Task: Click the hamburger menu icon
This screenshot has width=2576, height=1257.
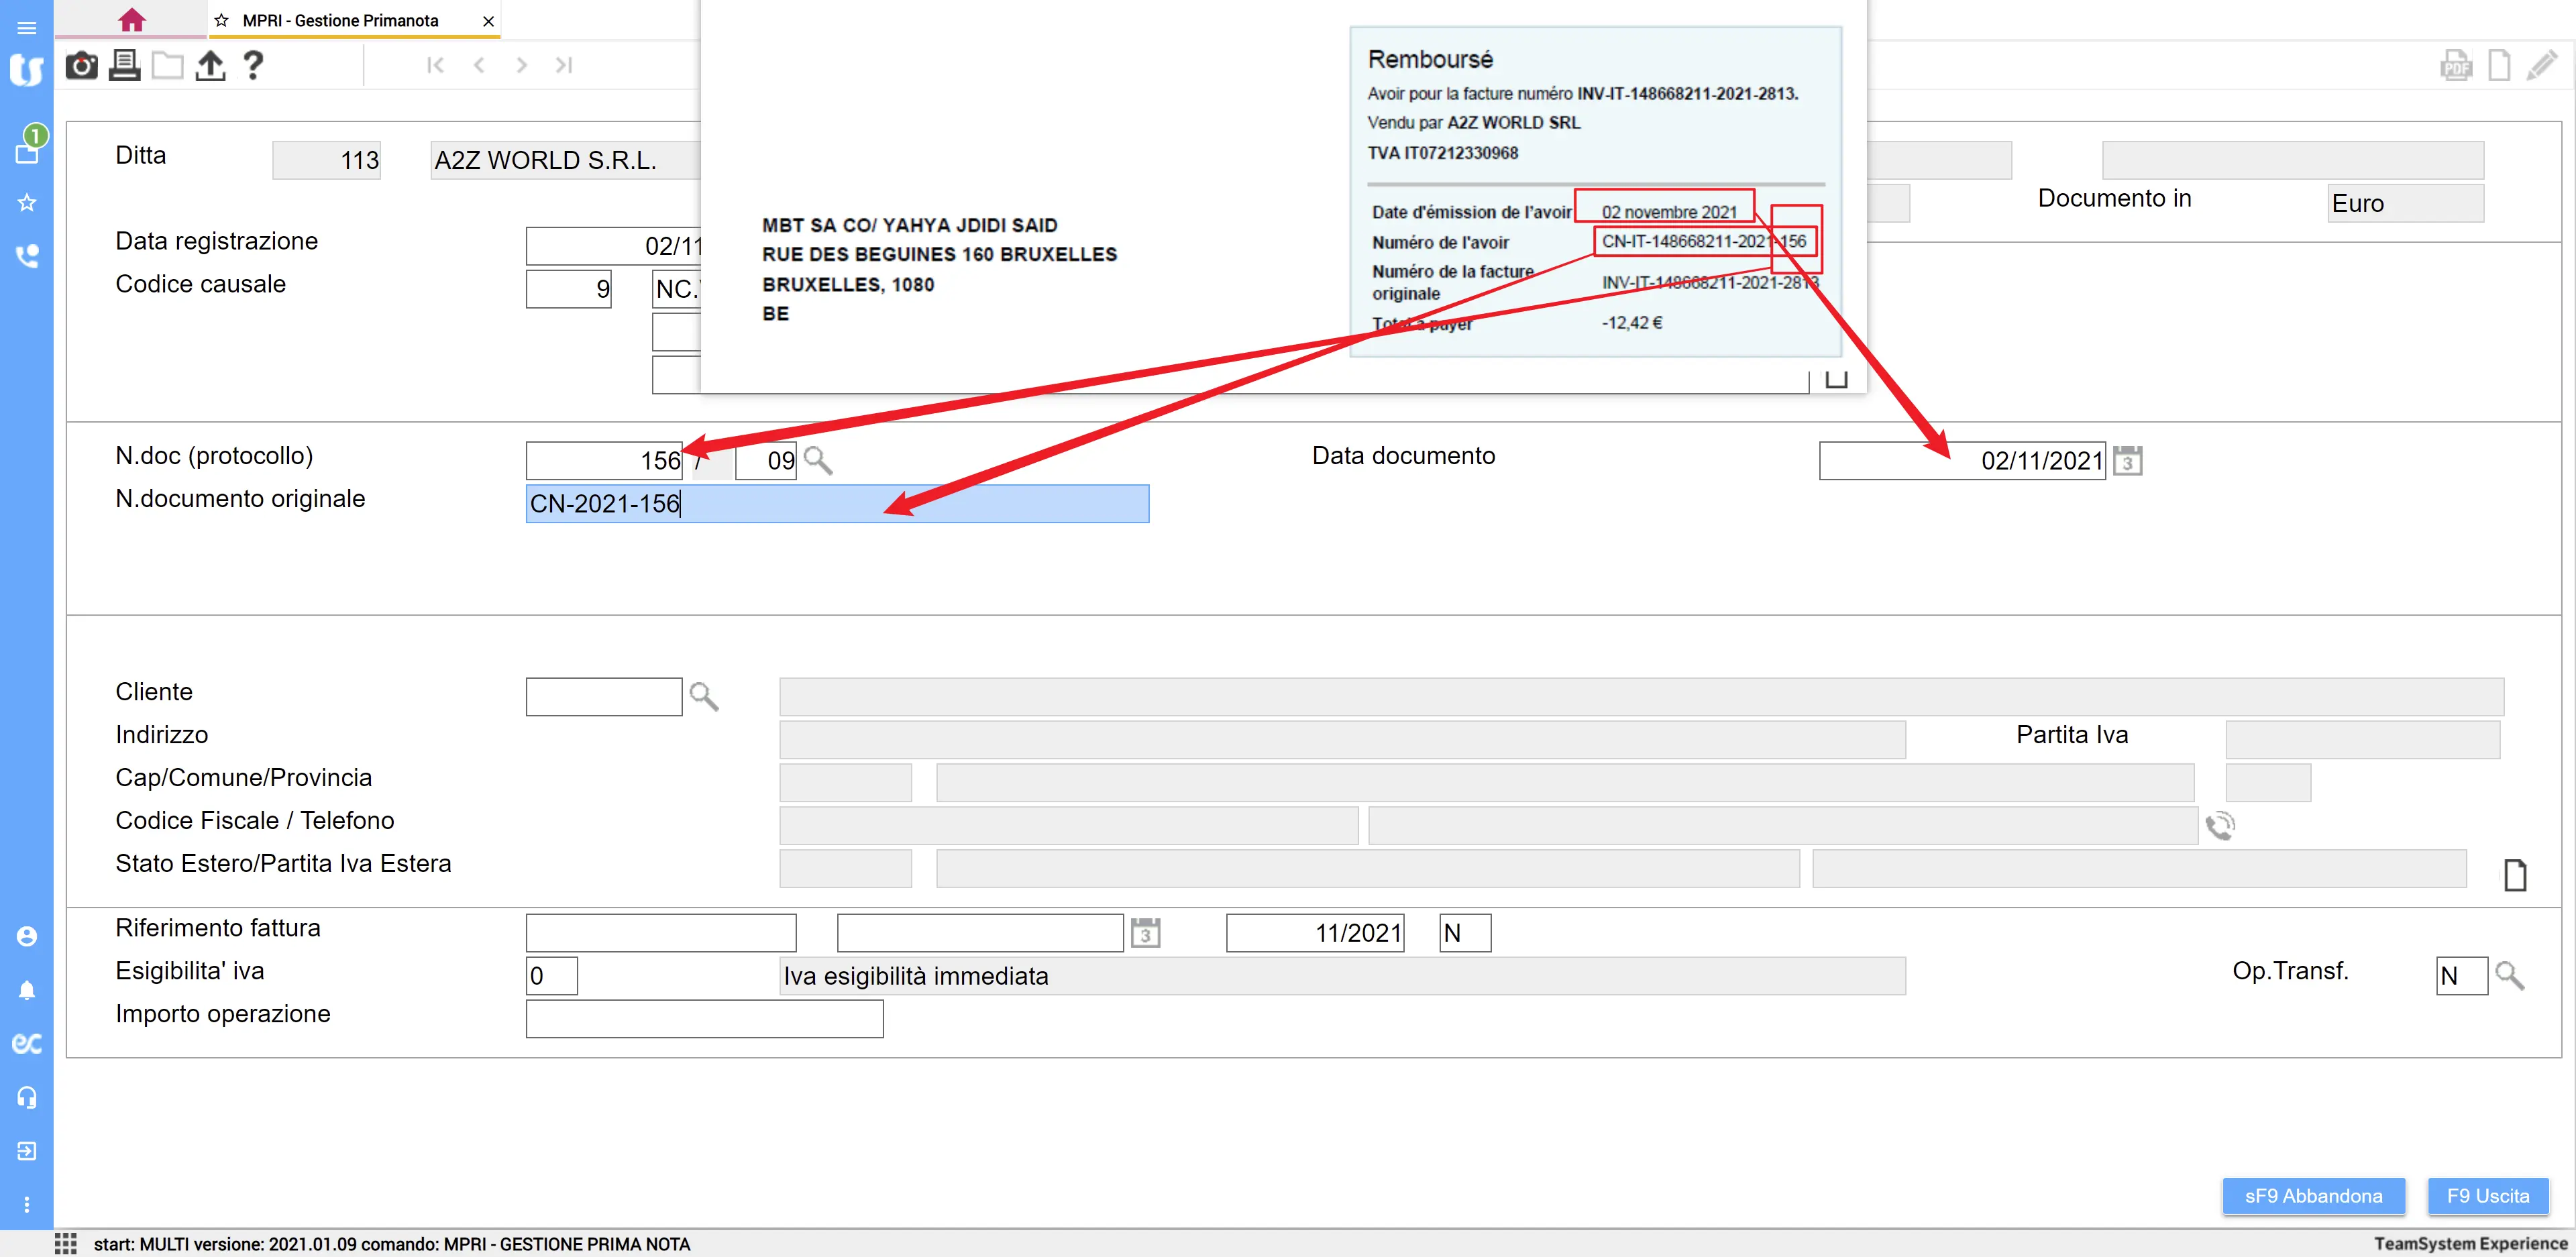Action: tap(27, 28)
